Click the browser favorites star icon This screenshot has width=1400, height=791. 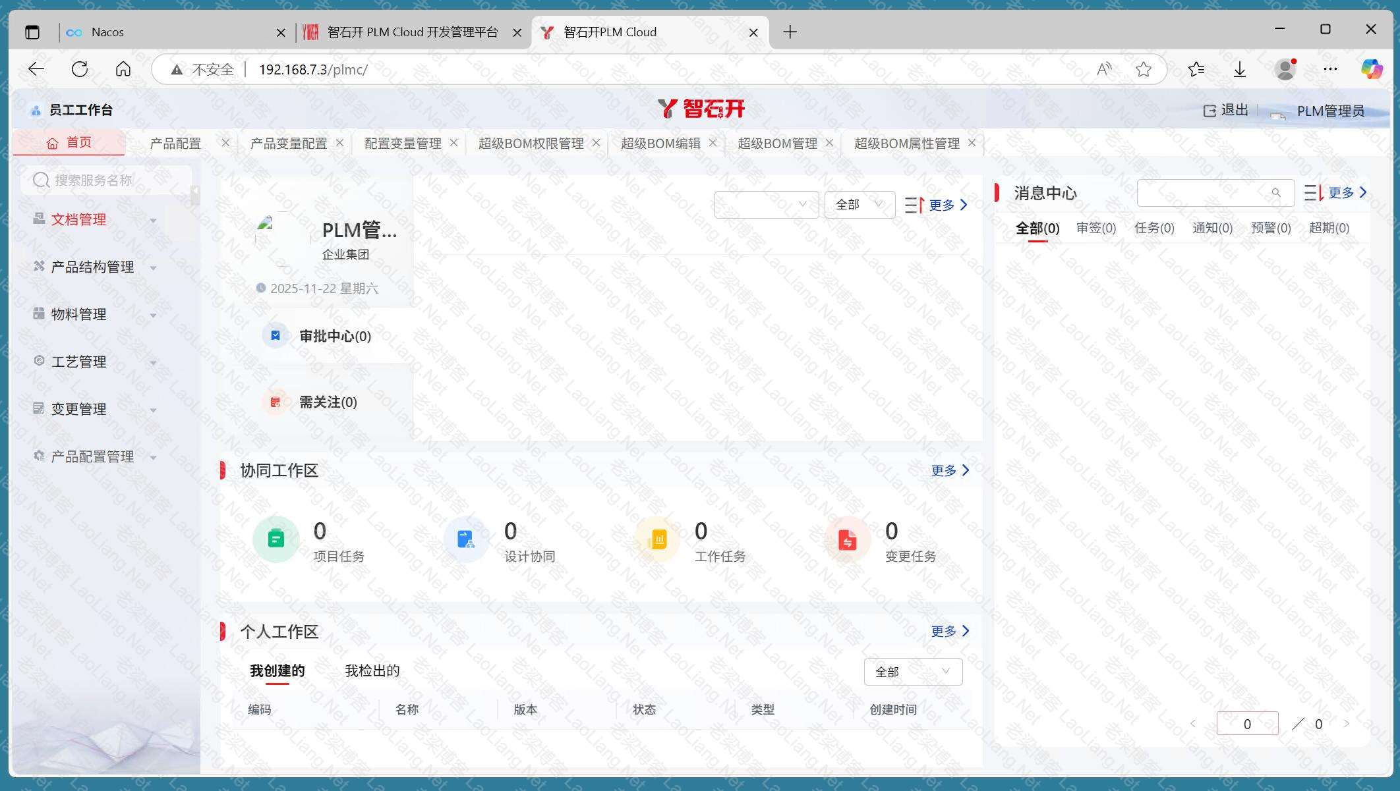1144,69
